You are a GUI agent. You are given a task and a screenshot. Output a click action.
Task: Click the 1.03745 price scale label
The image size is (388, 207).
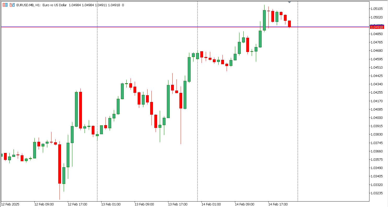377,143
